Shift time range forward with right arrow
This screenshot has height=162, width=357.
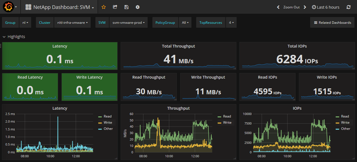(305, 7)
